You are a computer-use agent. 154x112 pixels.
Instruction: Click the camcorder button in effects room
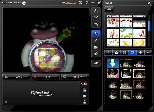pos(109,9)
